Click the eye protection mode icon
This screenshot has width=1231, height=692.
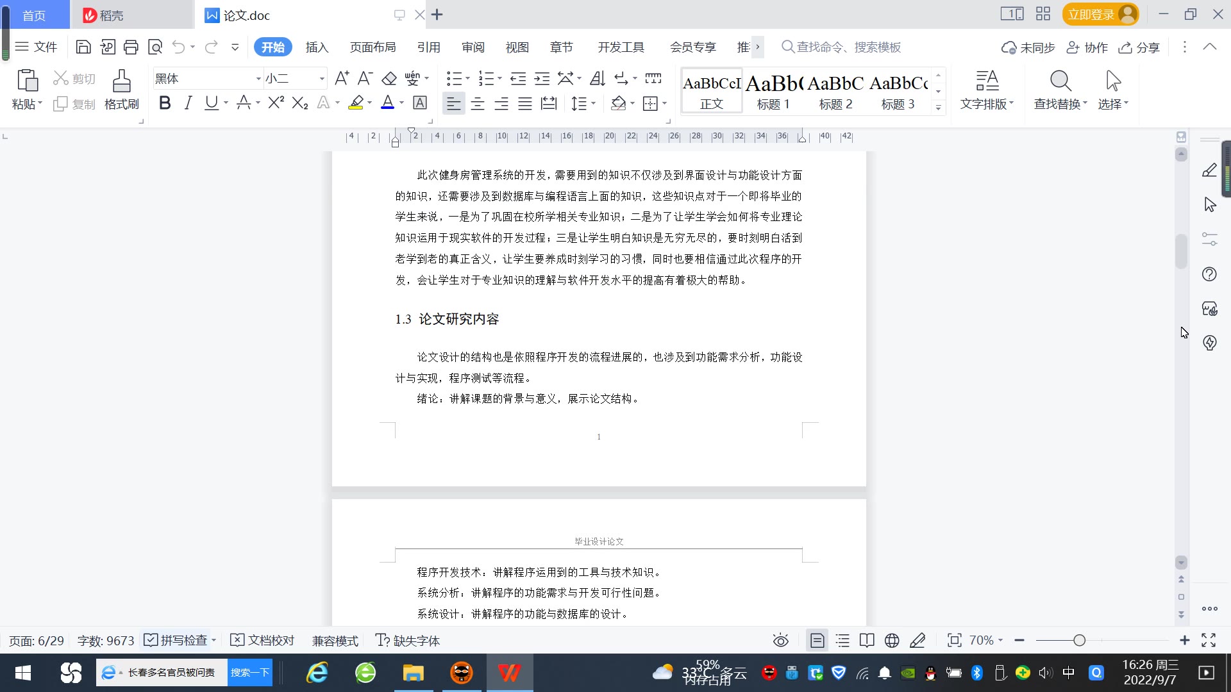click(780, 640)
